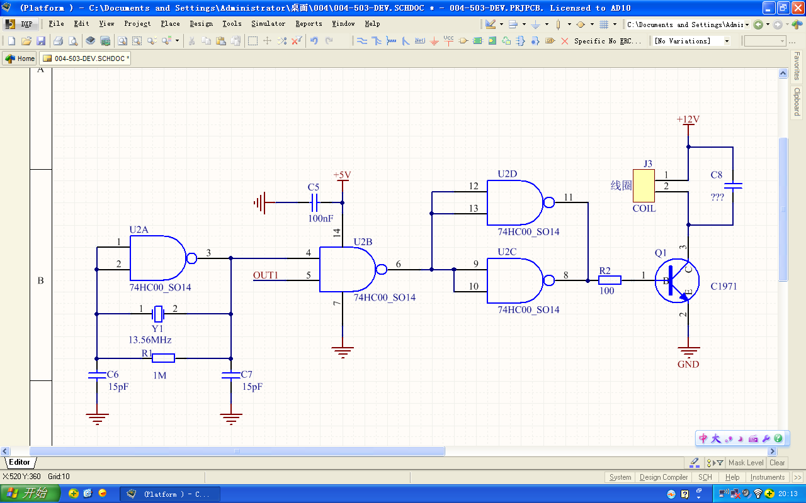Toggle the Favorites side panel
Screen dimensions: 806x503
point(797,65)
